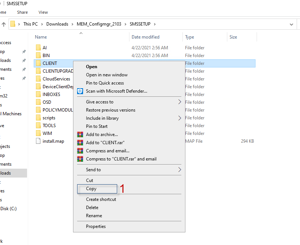Click WinRAR icon beside Compress to "CLIENT.rar" and email
The height and width of the screenshot is (245, 300).
[x=80, y=159]
